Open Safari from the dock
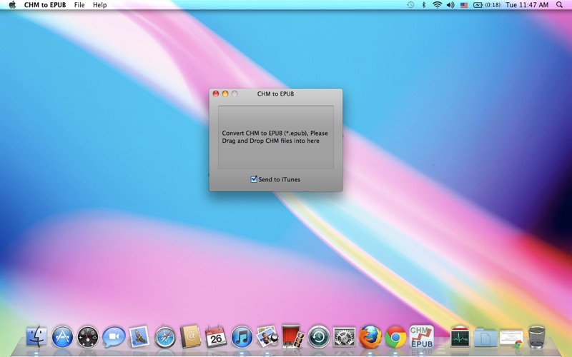Viewport: 572px width, 357px height. tap(165, 337)
